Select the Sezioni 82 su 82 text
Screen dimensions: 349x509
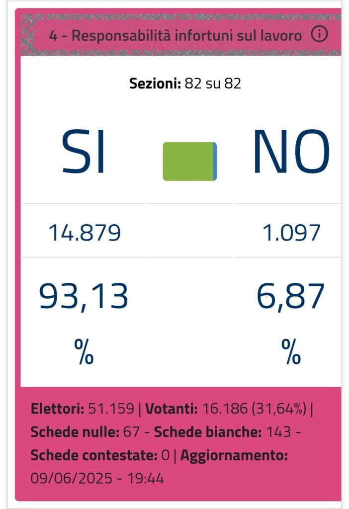click(x=185, y=84)
